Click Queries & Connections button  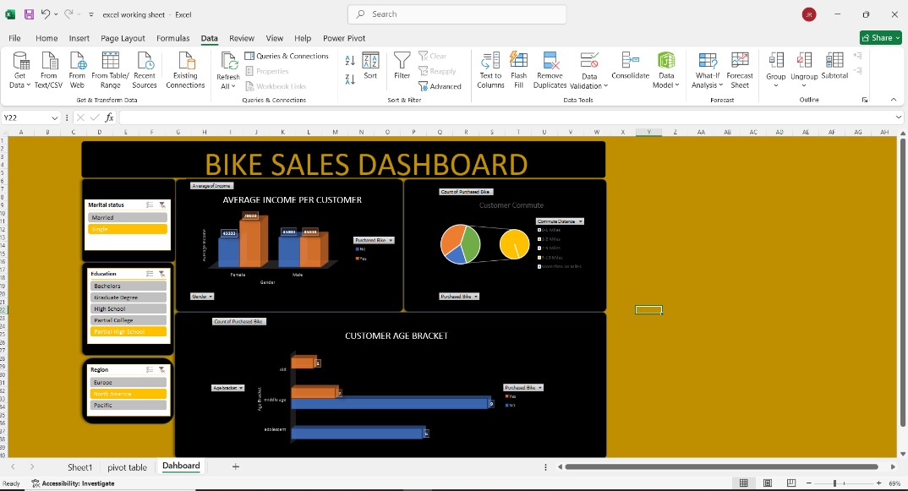[x=287, y=56]
